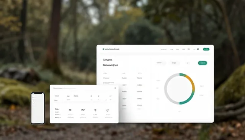Open the third text item in dashboard navbar
Viewport: 245px width, 140px height.
[x=178, y=49]
